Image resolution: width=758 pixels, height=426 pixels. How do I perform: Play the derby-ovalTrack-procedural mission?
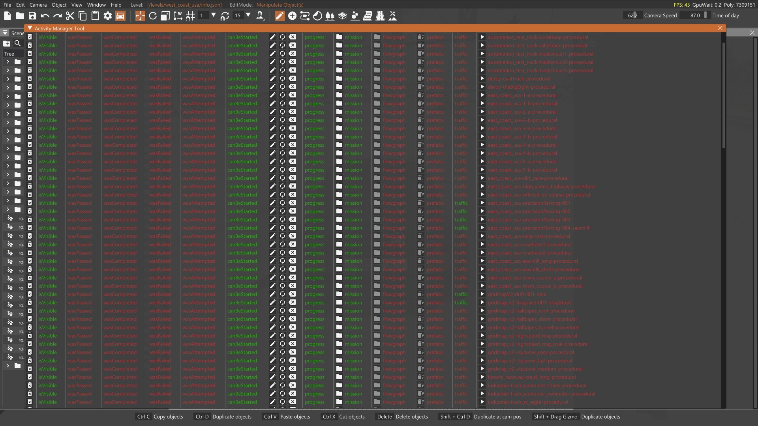pyautogui.click(x=482, y=79)
